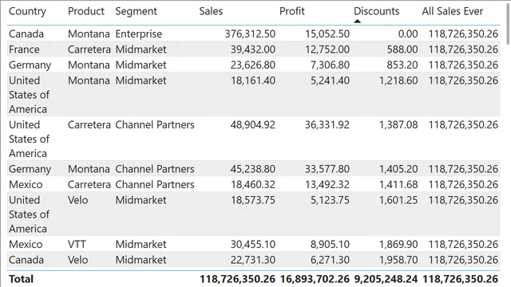511x287 pixels.
Task: Click the discount value 1,387.08
Action: pos(398,125)
